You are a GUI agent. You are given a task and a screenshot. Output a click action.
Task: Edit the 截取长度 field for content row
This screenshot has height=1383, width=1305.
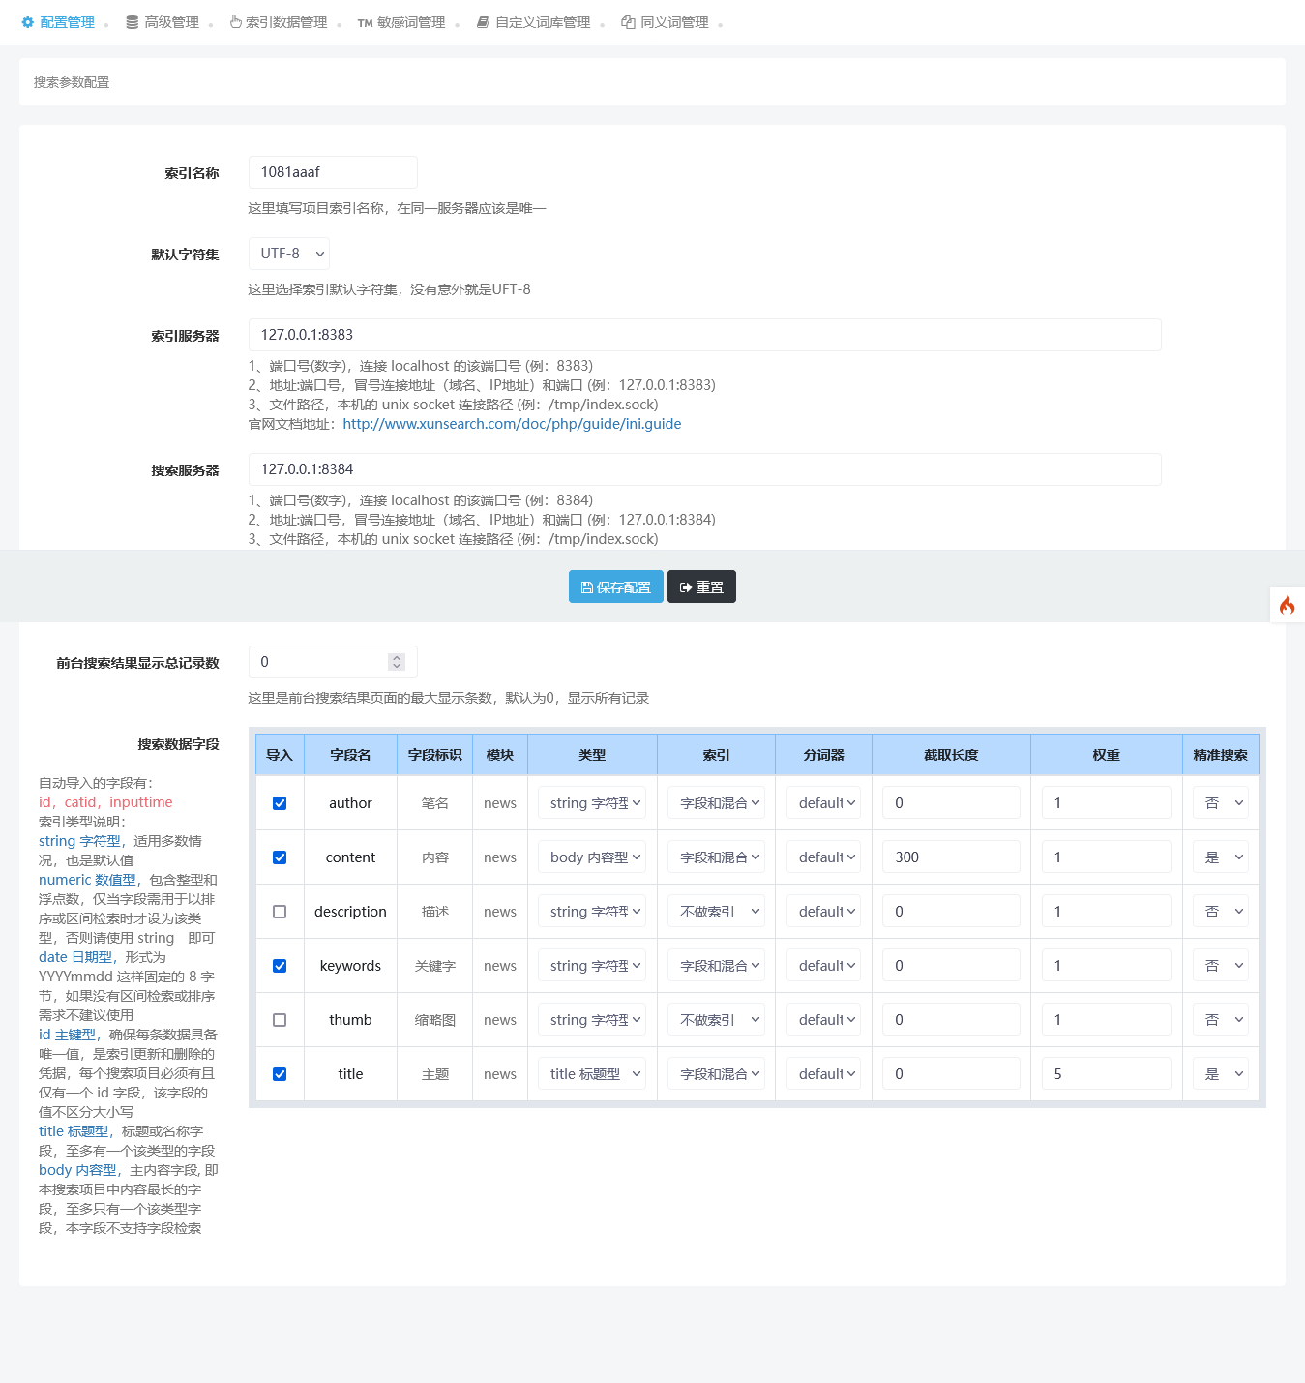[951, 857]
